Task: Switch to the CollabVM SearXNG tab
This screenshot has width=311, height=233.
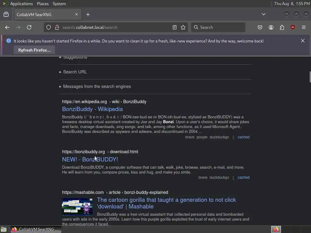Action: [47, 15]
